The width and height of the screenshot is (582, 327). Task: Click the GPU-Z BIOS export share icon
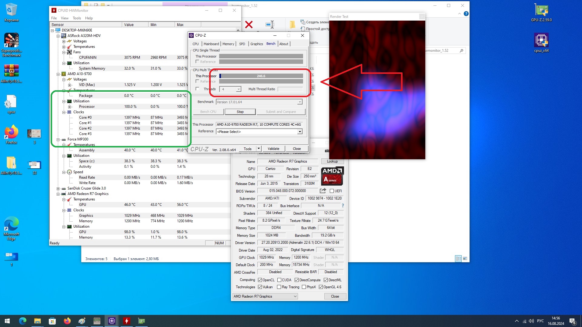tap(323, 191)
